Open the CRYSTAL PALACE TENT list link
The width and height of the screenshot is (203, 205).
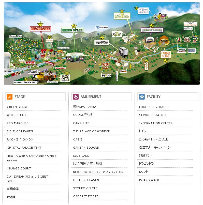click(24, 148)
